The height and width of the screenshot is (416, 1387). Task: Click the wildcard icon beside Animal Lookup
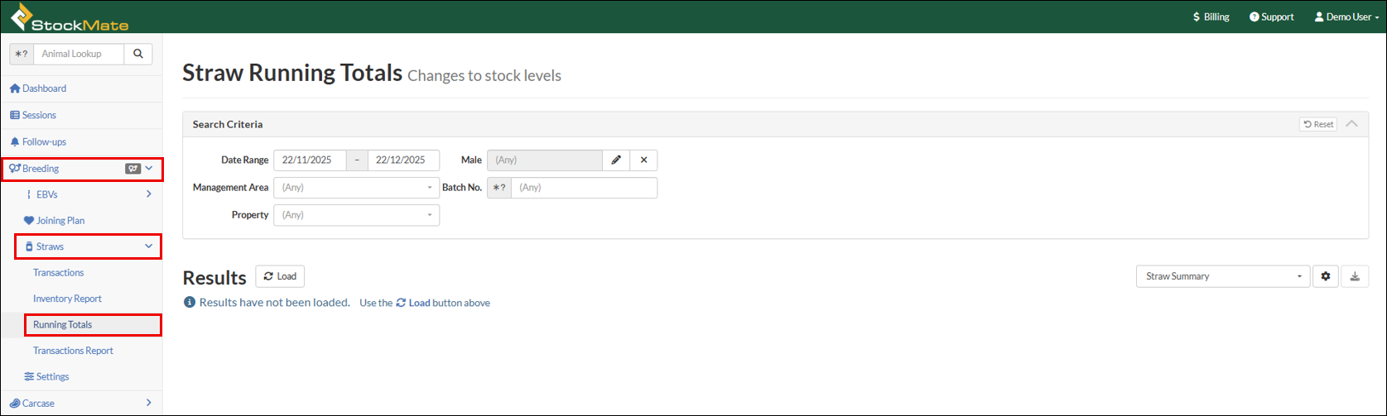click(22, 54)
